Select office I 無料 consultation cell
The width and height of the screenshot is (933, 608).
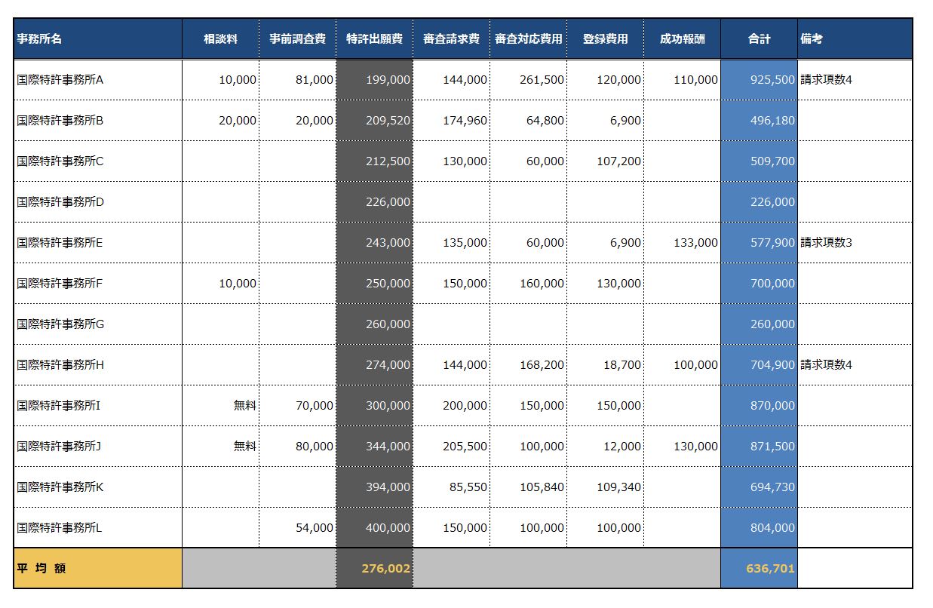coord(220,406)
